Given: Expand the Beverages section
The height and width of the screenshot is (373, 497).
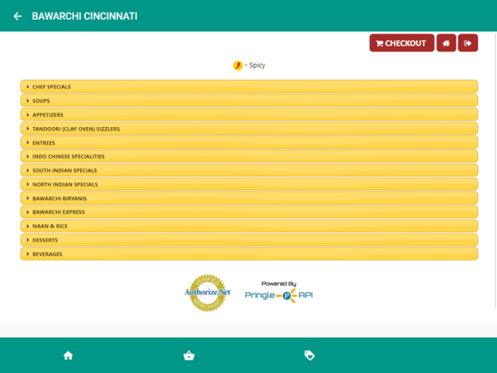Looking at the screenshot, I should pos(249,254).
